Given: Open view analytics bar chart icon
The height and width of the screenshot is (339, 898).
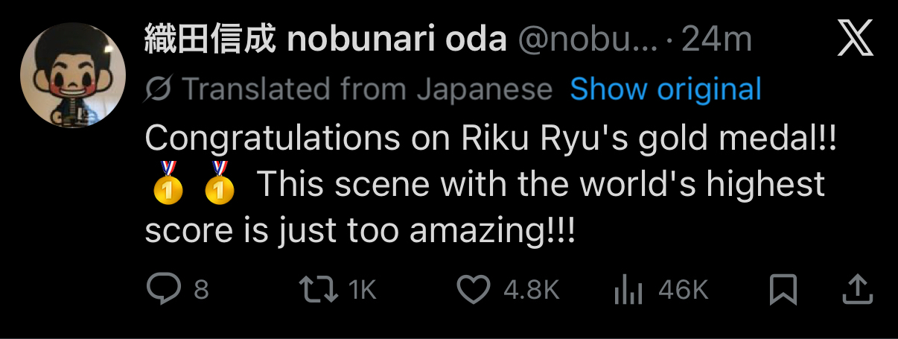Looking at the screenshot, I should tap(626, 290).
